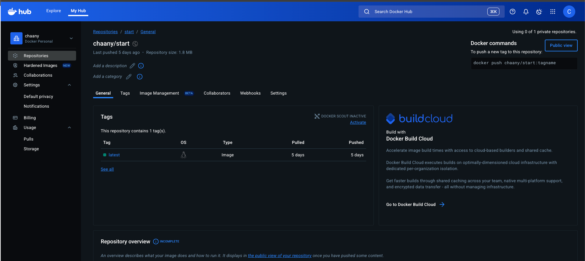Open Pulls usage page
The height and width of the screenshot is (261, 585).
pos(29,139)
